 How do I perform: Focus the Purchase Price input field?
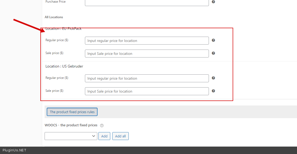point(147,2)
